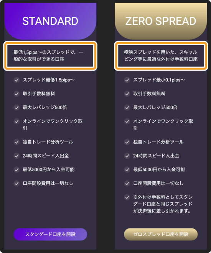Click check icon next to 独自トレード分析ツール in Zero Spread
The width and height of the screenshot is (211, 253).
pos(127,142)
